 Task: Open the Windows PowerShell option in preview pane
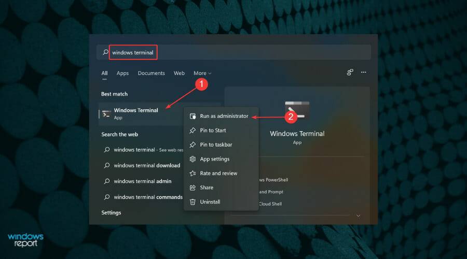pyautogui.click(x=273, y=180)
